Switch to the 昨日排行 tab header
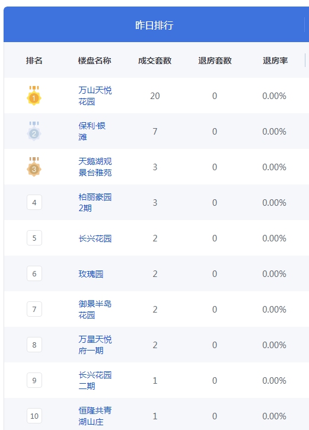 [x=154, y=25]
